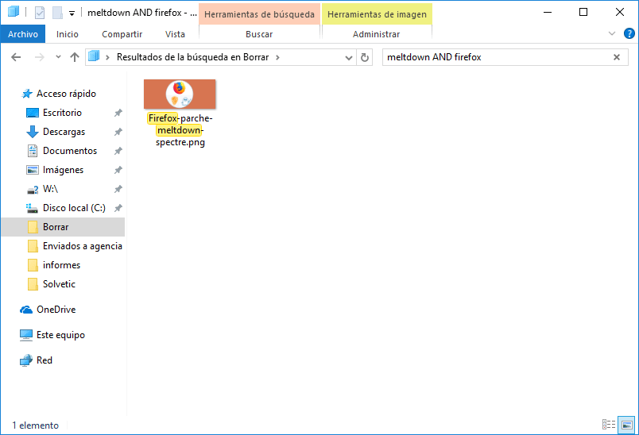
Task: Open the Enviados a agencia folder
Action: [83, 246]
